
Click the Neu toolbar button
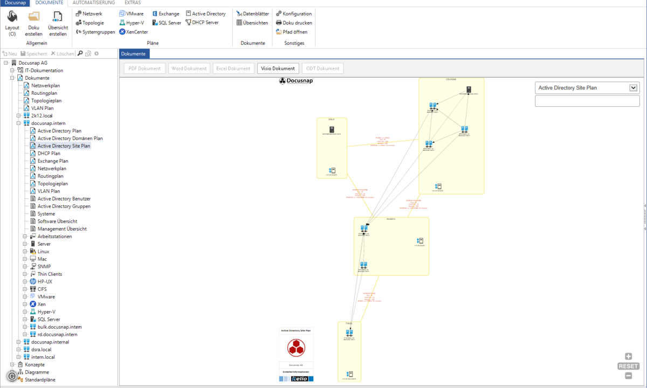click(10, 53)
